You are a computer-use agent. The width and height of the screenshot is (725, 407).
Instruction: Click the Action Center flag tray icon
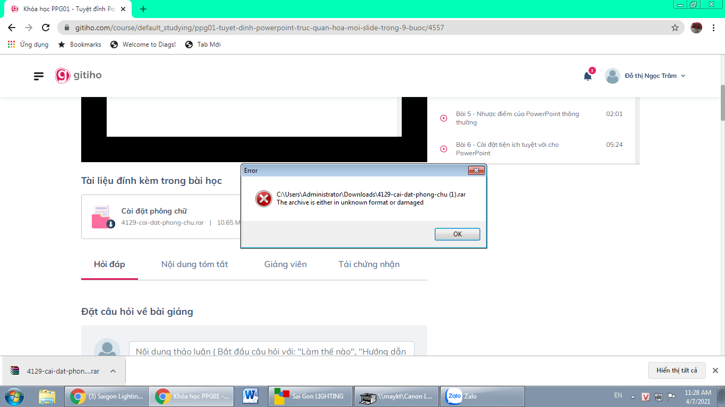pyautogui.click(x=671, y=396)
